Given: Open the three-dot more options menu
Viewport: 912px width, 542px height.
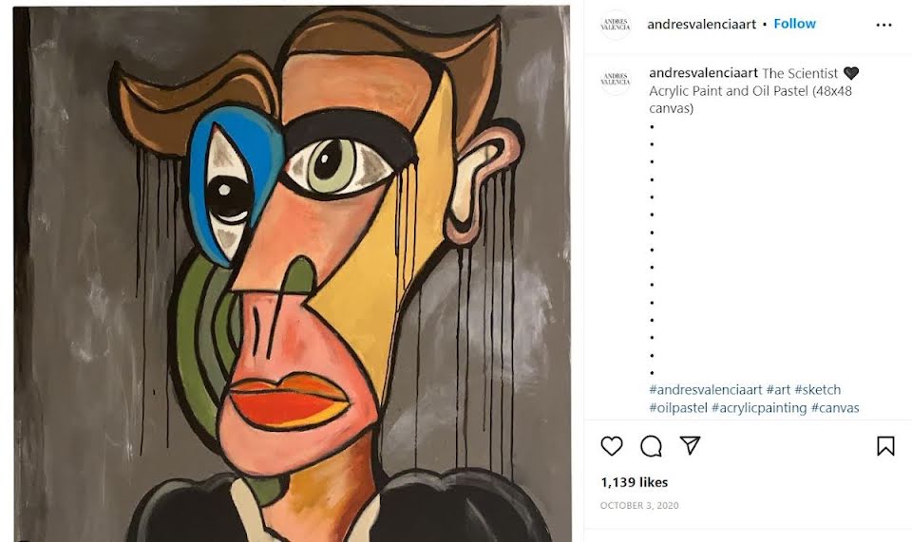Looking at the screenshot, I should [883, 25].
